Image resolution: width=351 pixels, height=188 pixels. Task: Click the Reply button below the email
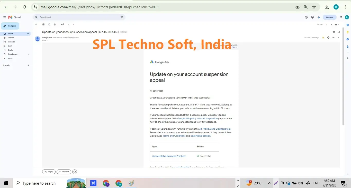49,172
